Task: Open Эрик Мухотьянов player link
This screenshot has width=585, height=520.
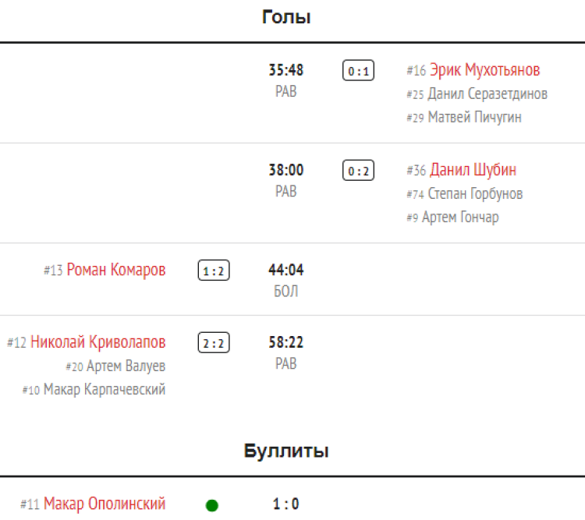Action: point(484,70)
